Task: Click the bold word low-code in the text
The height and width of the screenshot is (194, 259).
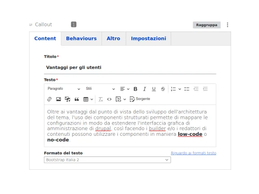Action: click(x=190, y=134)
